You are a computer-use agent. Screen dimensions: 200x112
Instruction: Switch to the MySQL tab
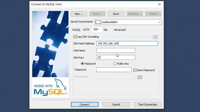click(76, 30)
